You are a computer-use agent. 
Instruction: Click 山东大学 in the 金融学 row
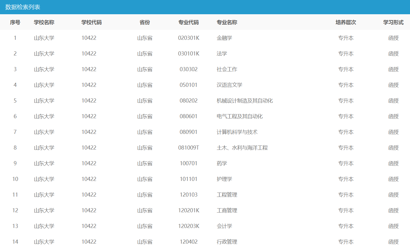point(44,38)
